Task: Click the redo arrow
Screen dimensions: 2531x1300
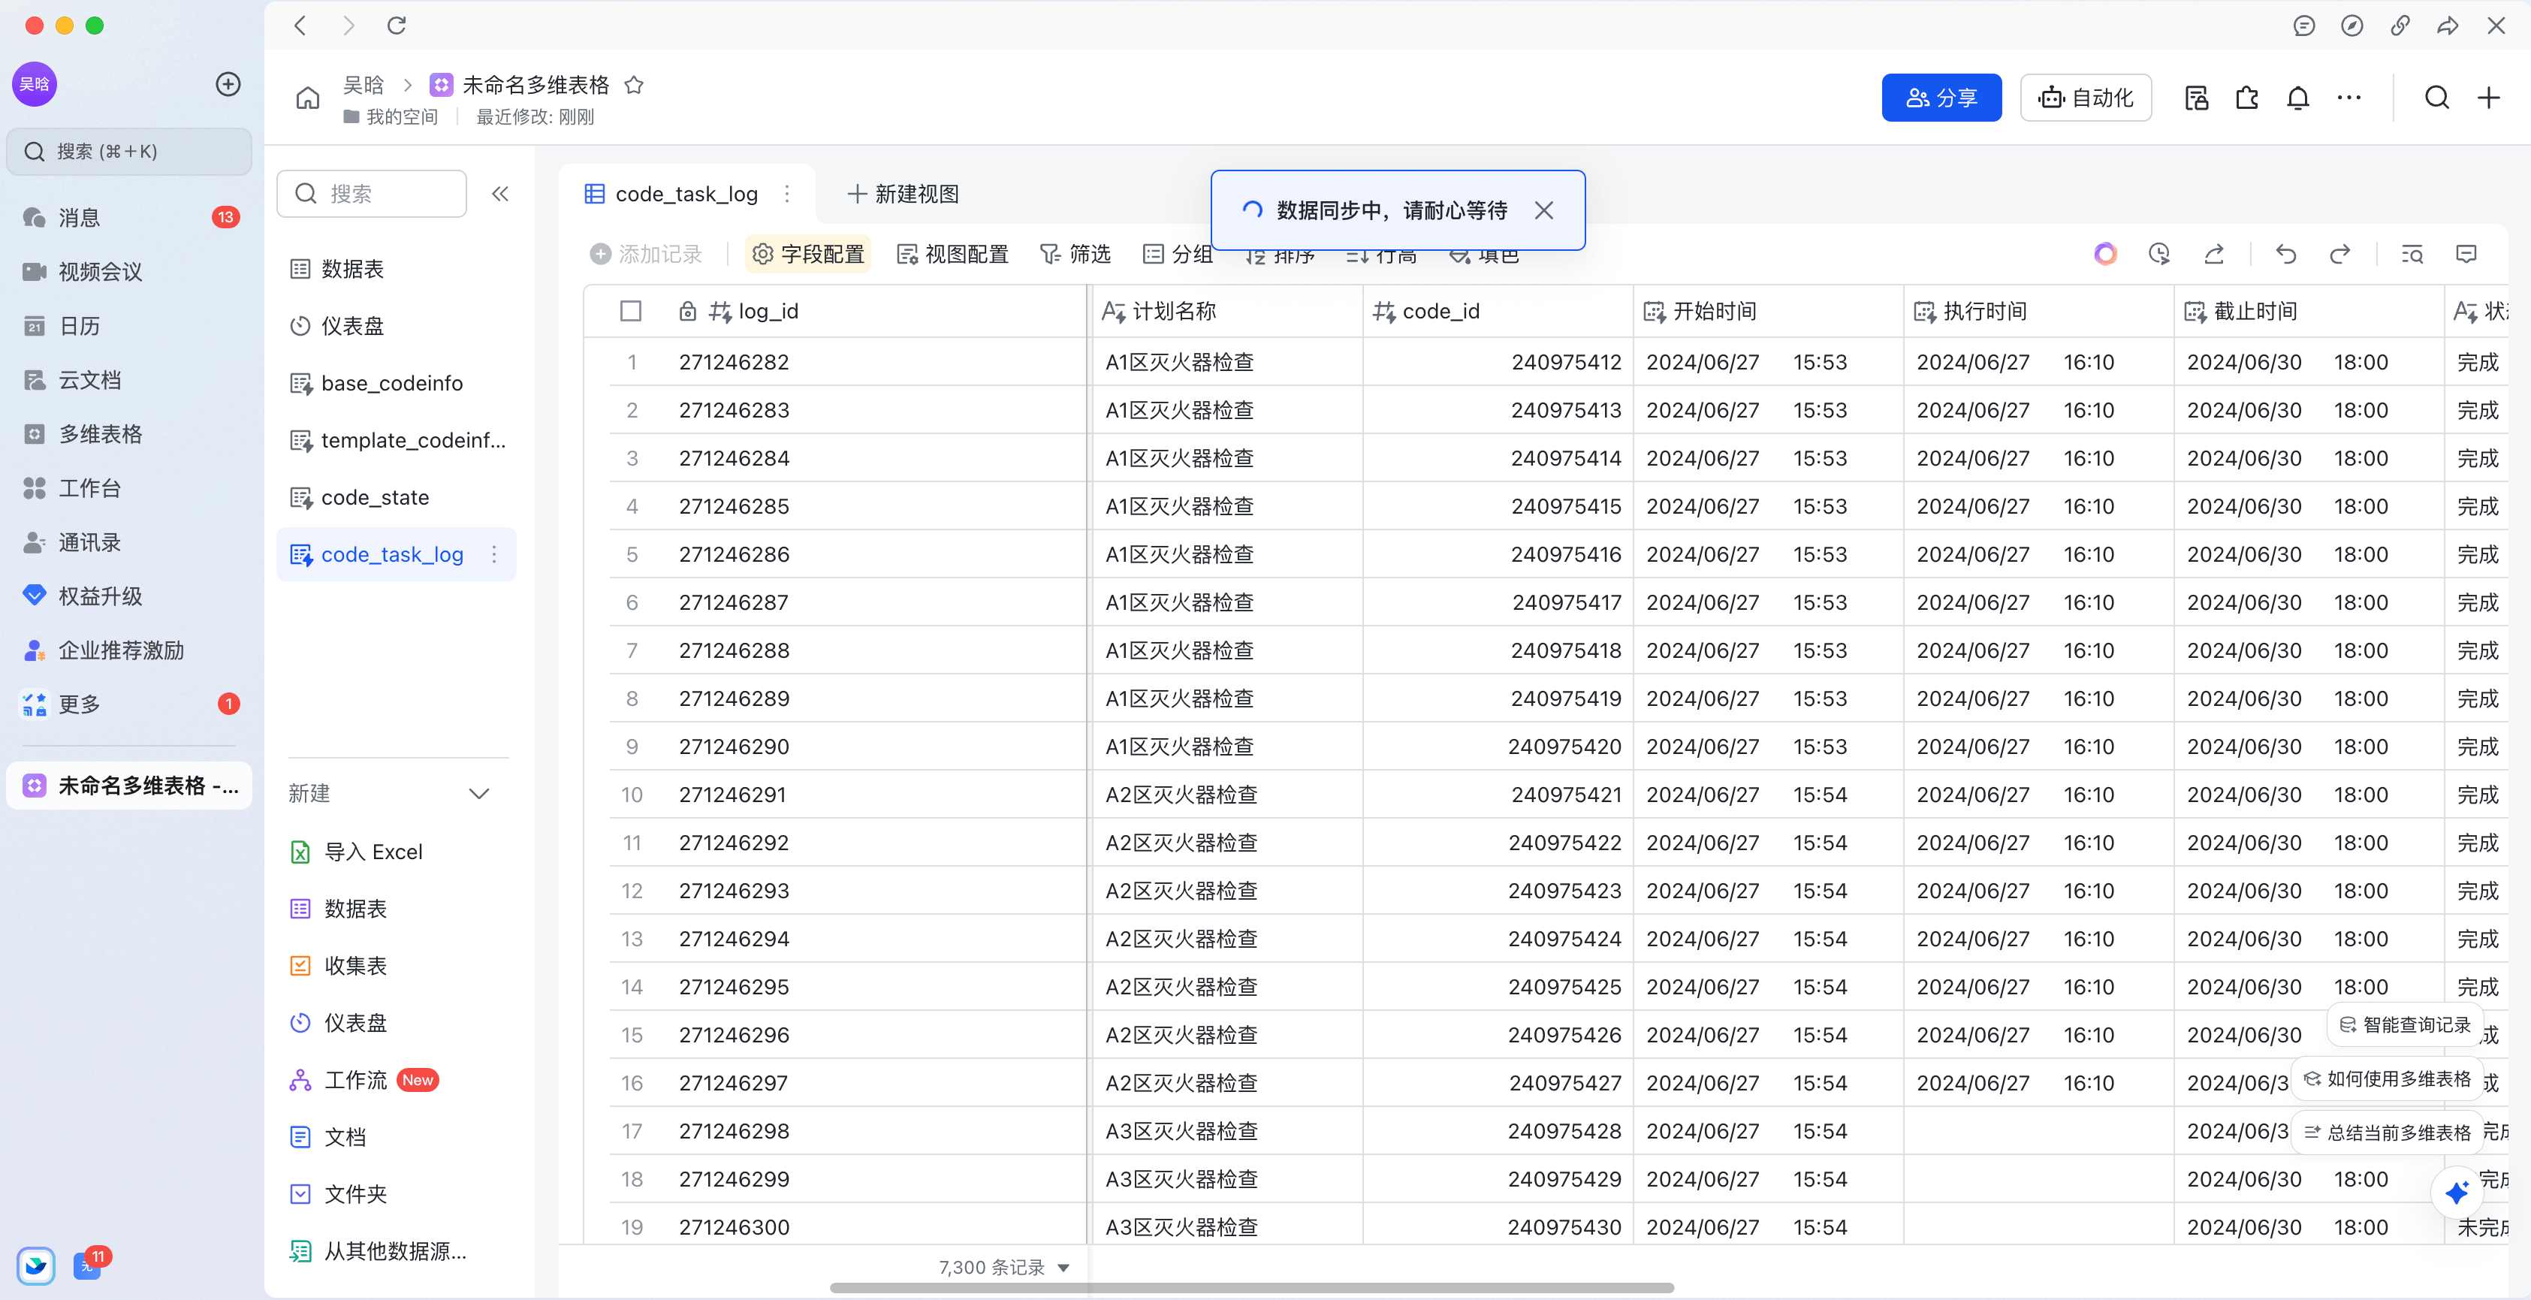Action: click(x=2340, y=255)
